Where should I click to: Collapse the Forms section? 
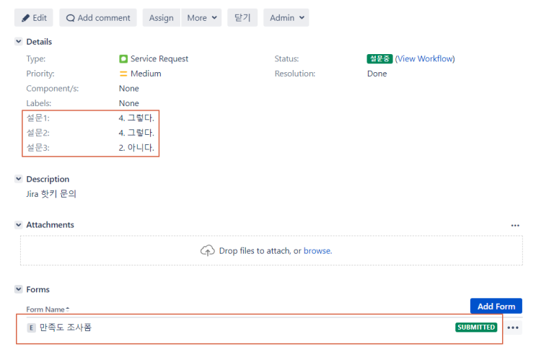(19, 289)
